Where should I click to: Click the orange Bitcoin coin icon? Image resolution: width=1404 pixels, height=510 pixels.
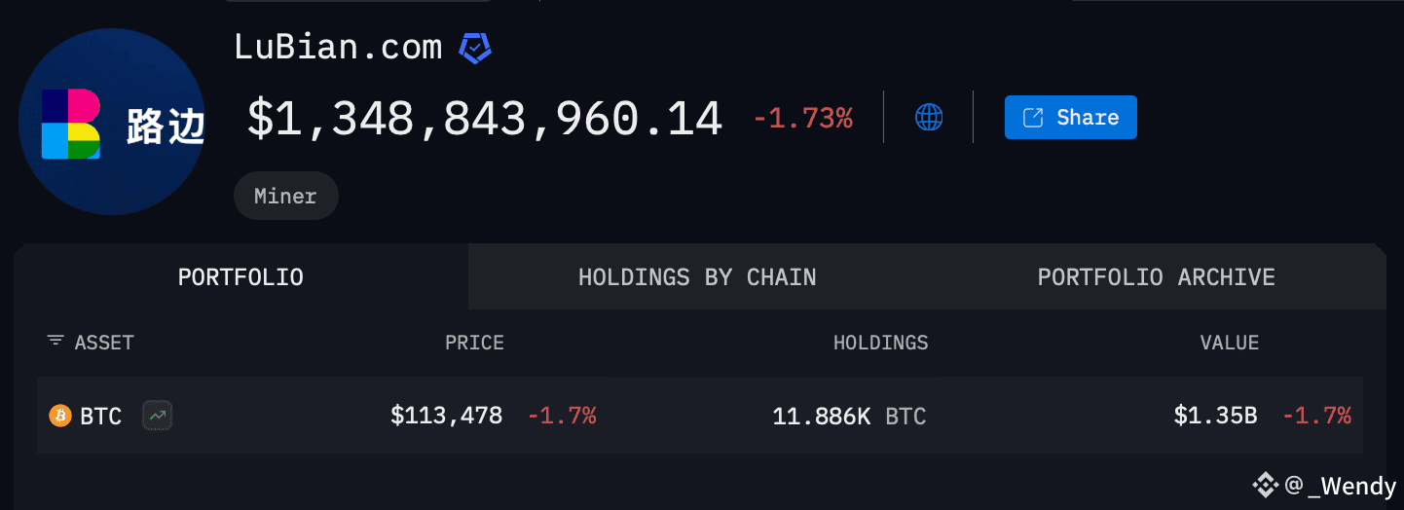[60, 416]
